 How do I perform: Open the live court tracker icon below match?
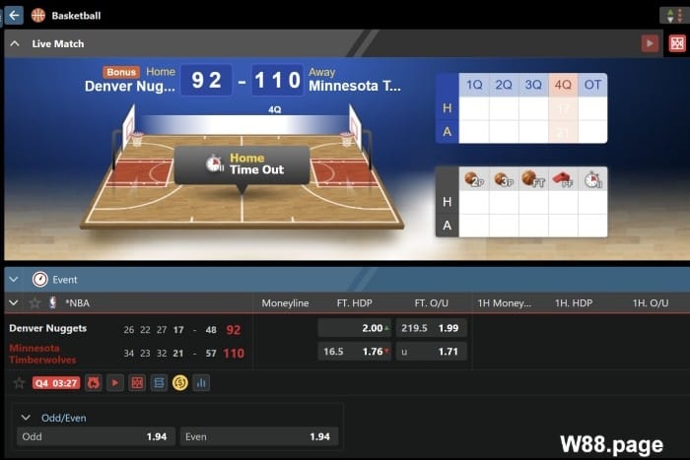pyautogui.click(x=137, y=383)
